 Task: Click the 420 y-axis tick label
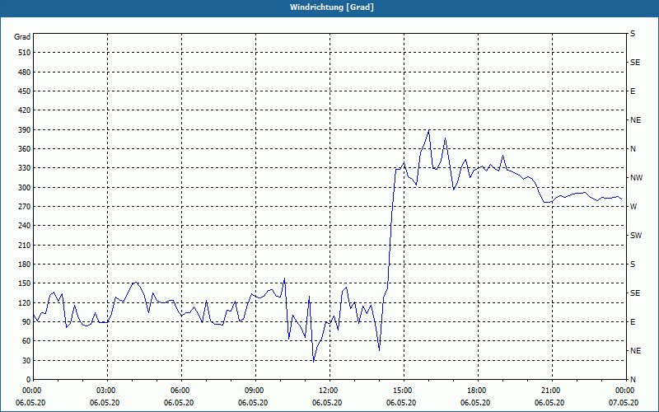[25, 110]
